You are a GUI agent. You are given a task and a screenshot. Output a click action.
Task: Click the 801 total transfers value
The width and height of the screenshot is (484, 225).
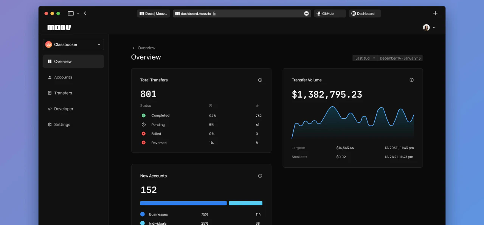coord(148,94)
